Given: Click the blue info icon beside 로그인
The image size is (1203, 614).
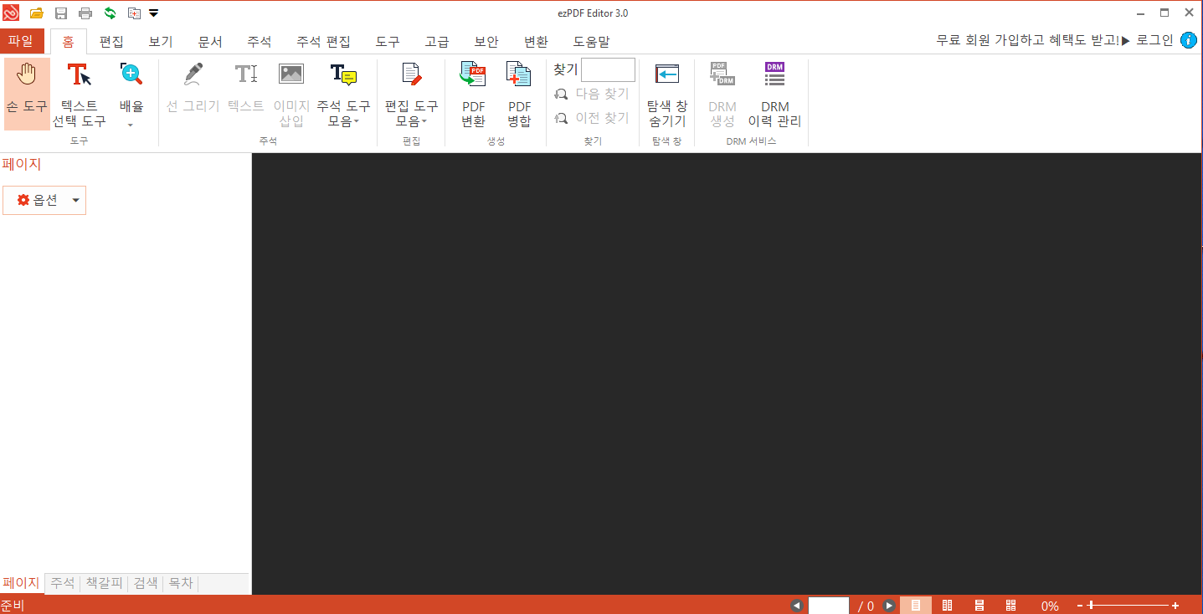Looking at the screenshot, I should [1189, 40].
